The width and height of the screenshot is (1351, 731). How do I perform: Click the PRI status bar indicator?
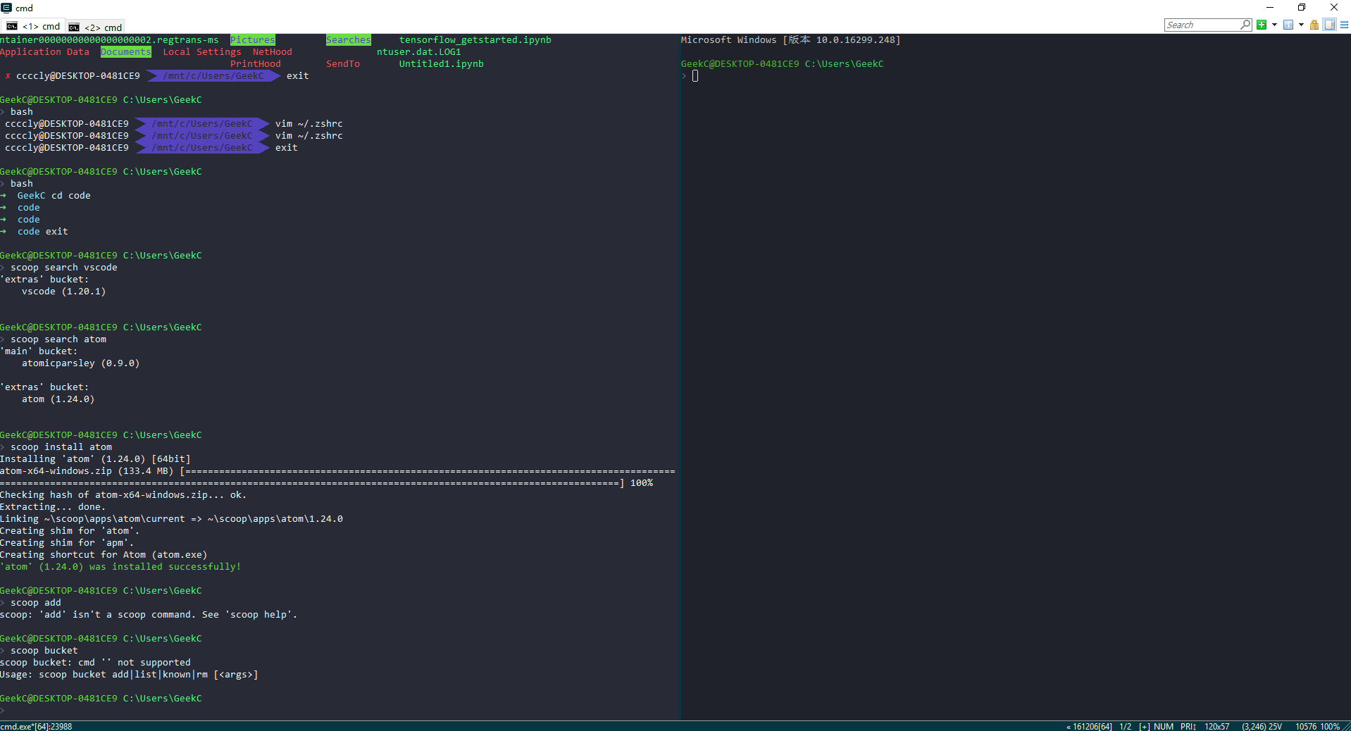(x=1188, y=726)
